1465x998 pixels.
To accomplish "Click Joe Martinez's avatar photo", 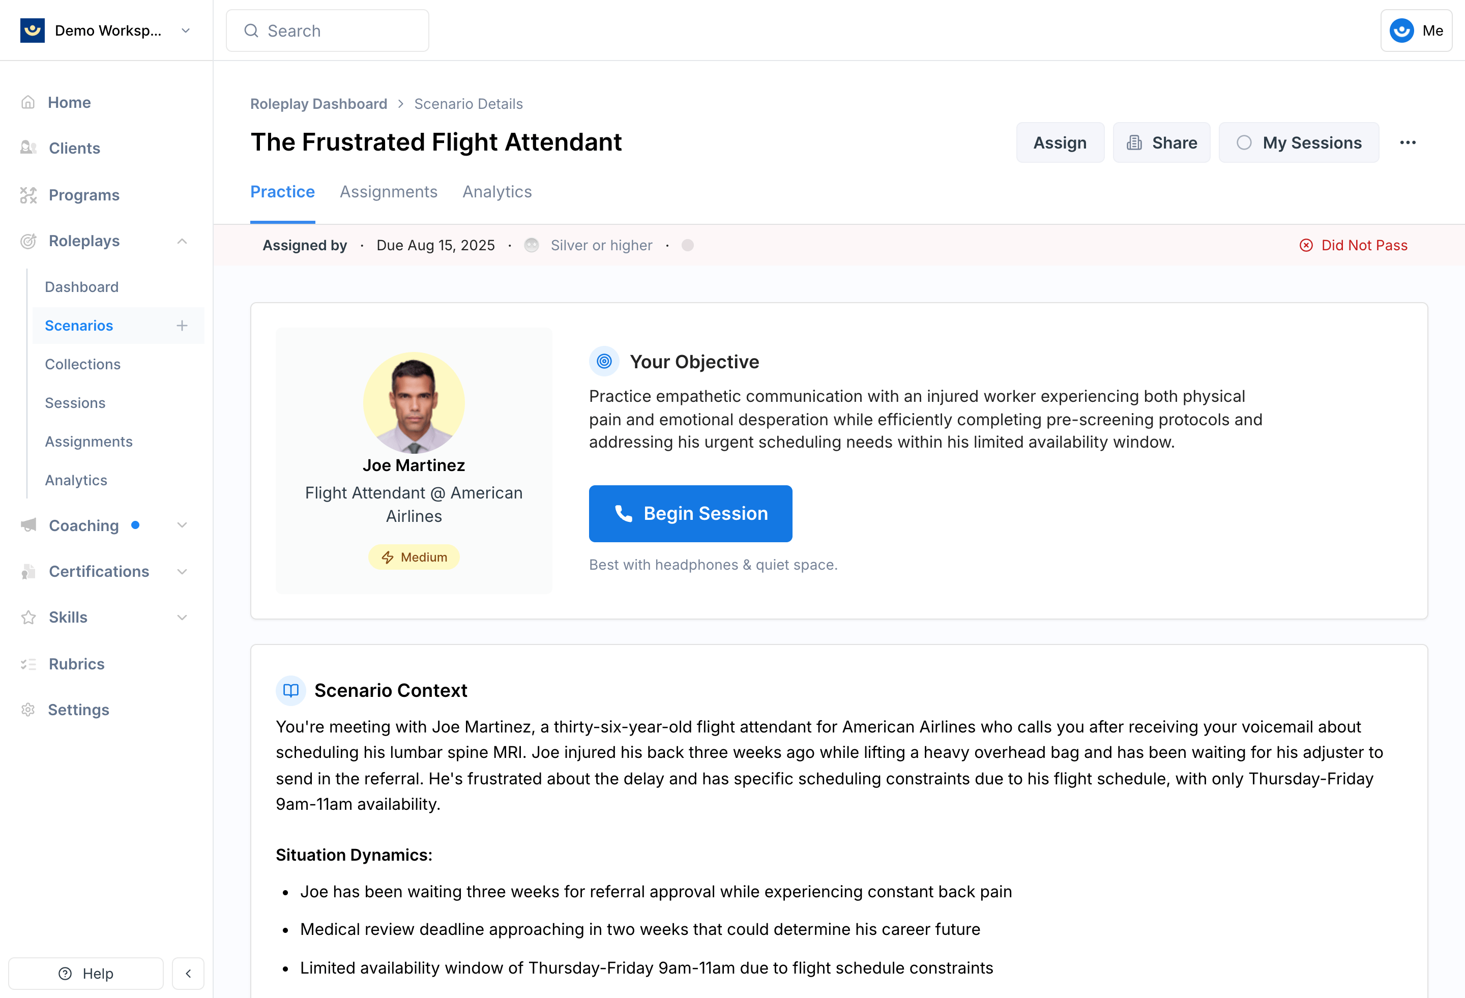I will point(414,402).
